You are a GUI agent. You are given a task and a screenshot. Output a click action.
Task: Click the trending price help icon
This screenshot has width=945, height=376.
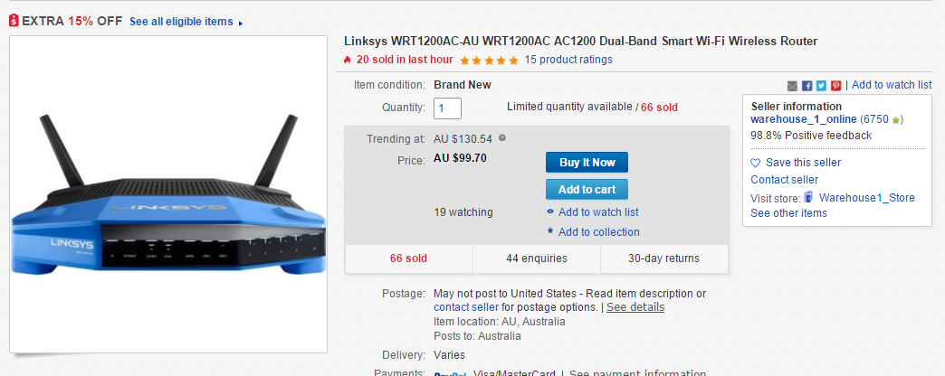pos(502,137)
